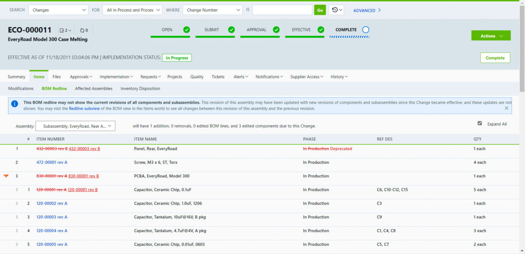Open the Files tab

(57, 77)
